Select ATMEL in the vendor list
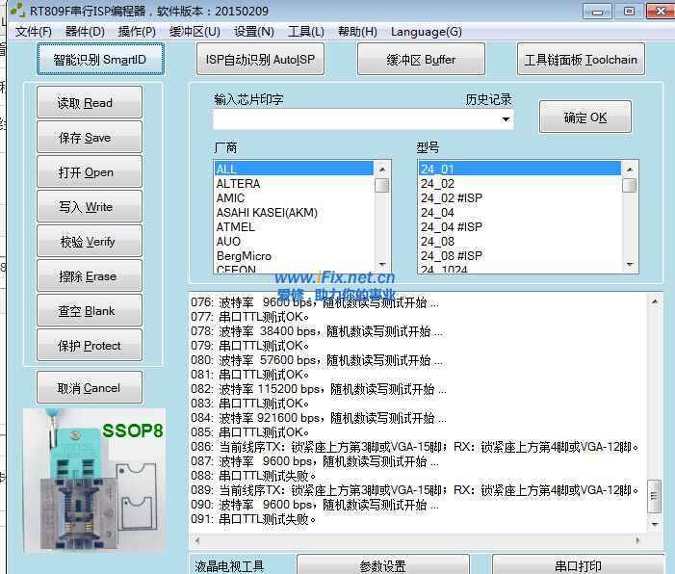Viewport: 675px width, 574px height. (x=294, y=226)
